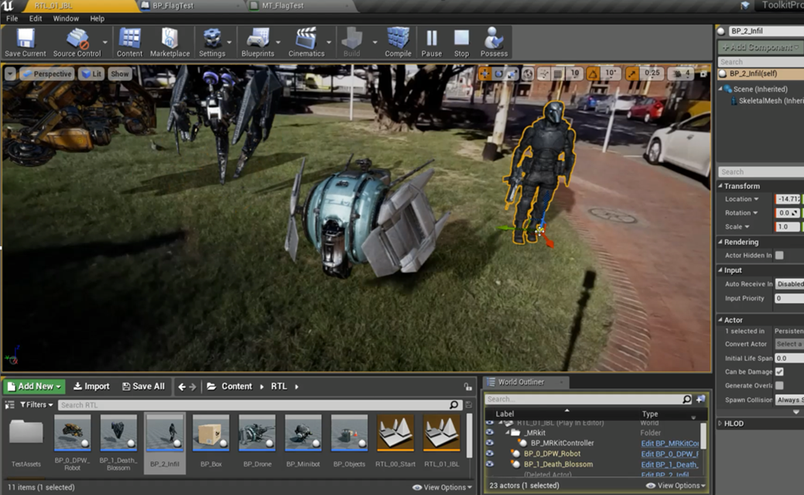
Task: Toggle grid snapping icon in viewport
Action: pos(558,74)
